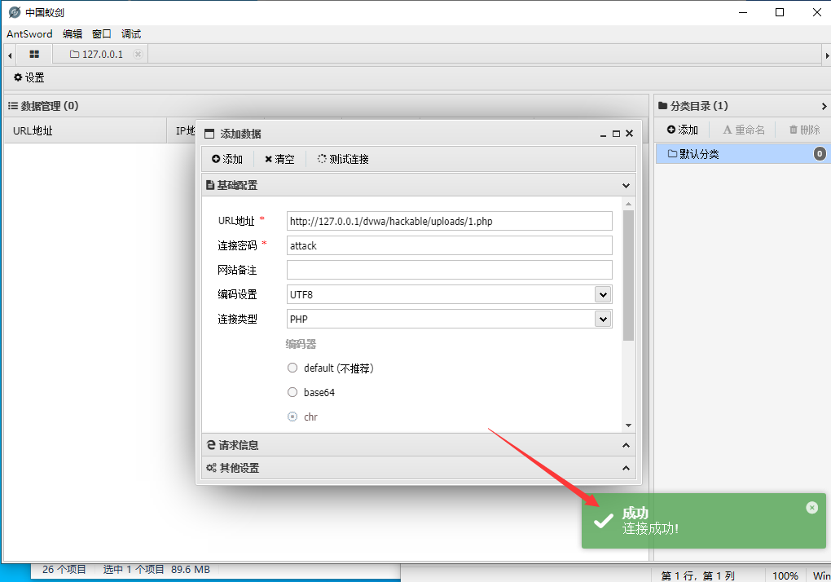Image resolution: width=831 pixels, height=582 pixels.
Task: Switch to the home grid tab
Action: [34, 54]
